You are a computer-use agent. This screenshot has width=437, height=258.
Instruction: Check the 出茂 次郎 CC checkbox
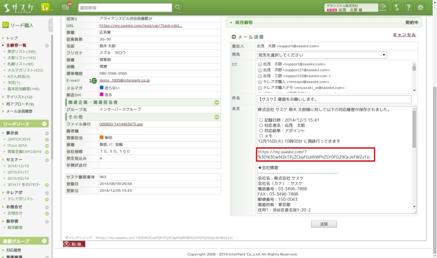tap(260, 70)
